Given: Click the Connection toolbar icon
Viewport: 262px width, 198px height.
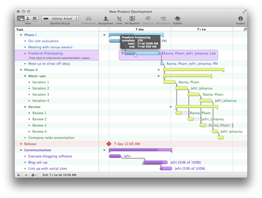Looking at the screenshot, I should [89, 19].
